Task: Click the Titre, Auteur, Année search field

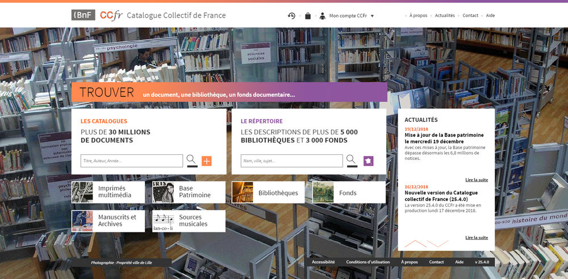Action: tap(131, 161)
